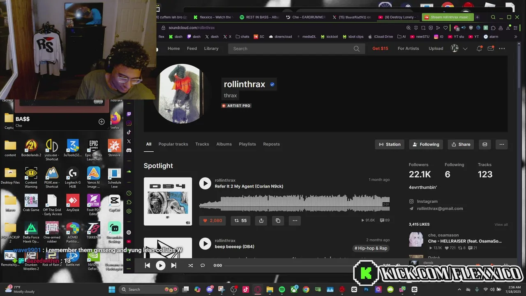
Task: Repost Refer It 2 My Agent track
Action: click(240, 221)
